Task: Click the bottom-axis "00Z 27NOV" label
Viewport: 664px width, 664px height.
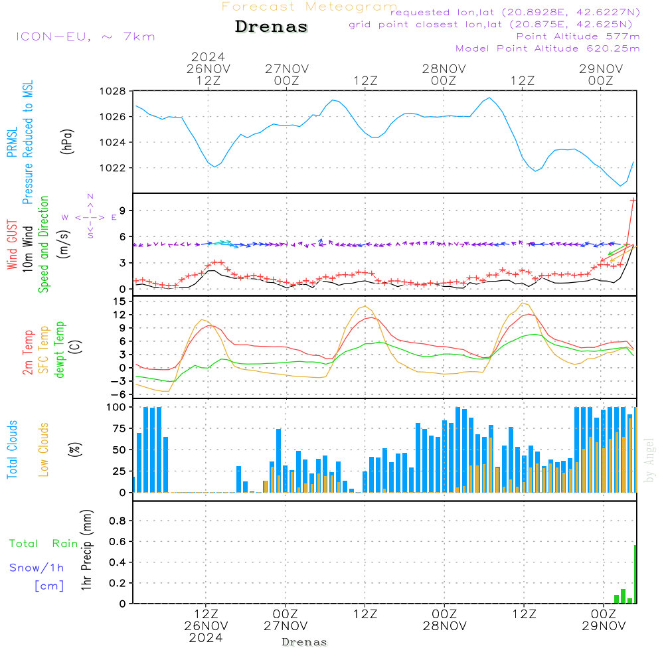Action: pos(286,620)
